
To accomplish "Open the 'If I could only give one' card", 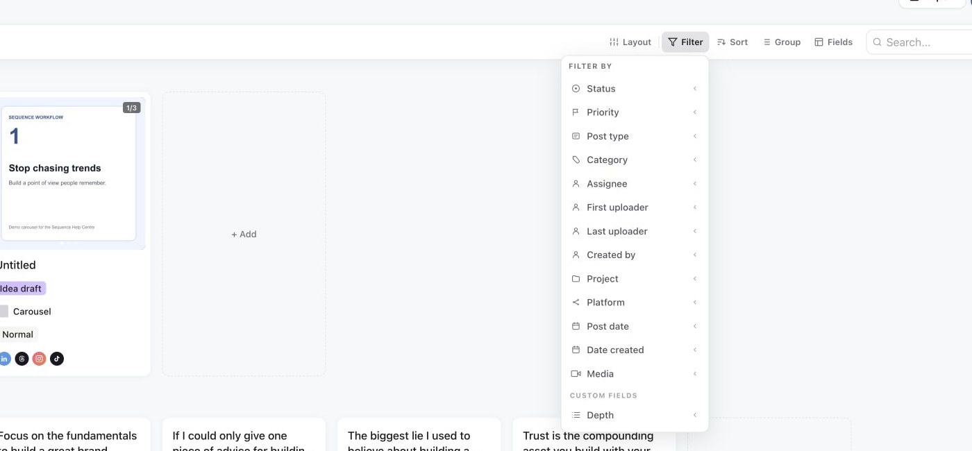I will coord(244,434).
